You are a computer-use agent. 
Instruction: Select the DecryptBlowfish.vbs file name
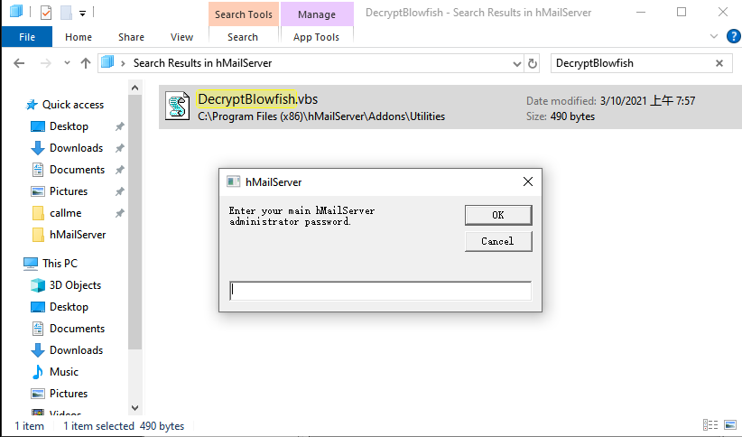click(257, 99)
